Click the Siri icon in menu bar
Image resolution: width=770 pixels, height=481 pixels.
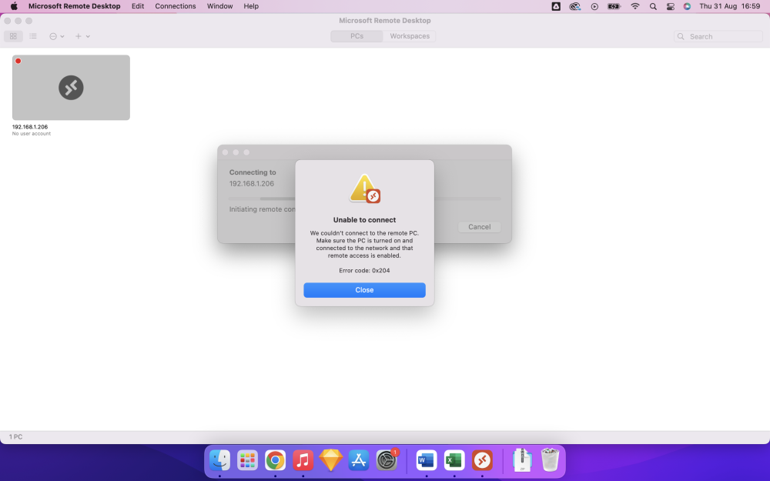687,6
